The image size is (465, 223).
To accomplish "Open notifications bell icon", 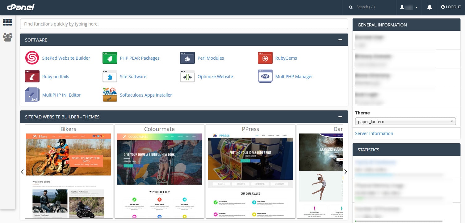I will click(x=429, y=7).
